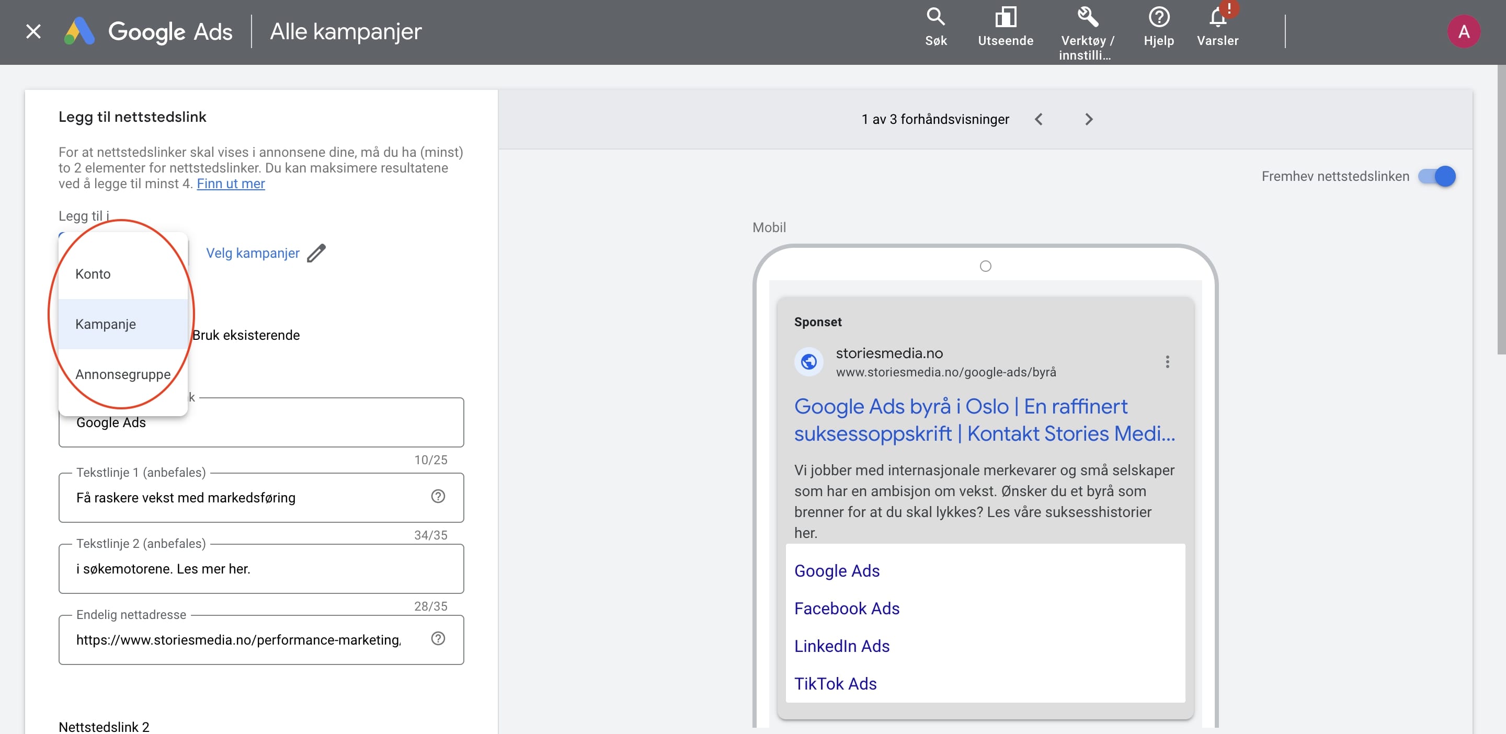
Task: Go to previous preview with left chevron
Action: (1039, 119)
